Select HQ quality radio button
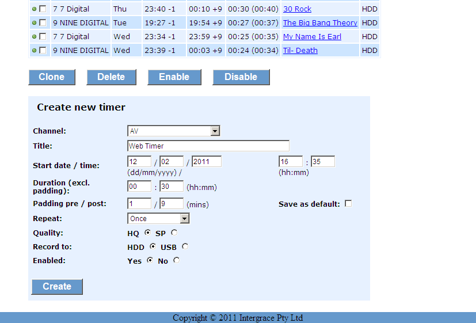Screen dimensions: 476x323 click(147, 233)
